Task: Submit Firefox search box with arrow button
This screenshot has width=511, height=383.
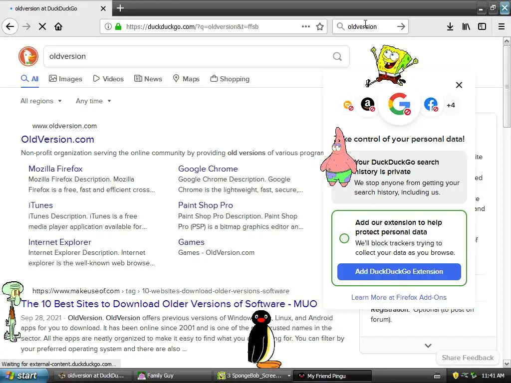Action: 401,26
